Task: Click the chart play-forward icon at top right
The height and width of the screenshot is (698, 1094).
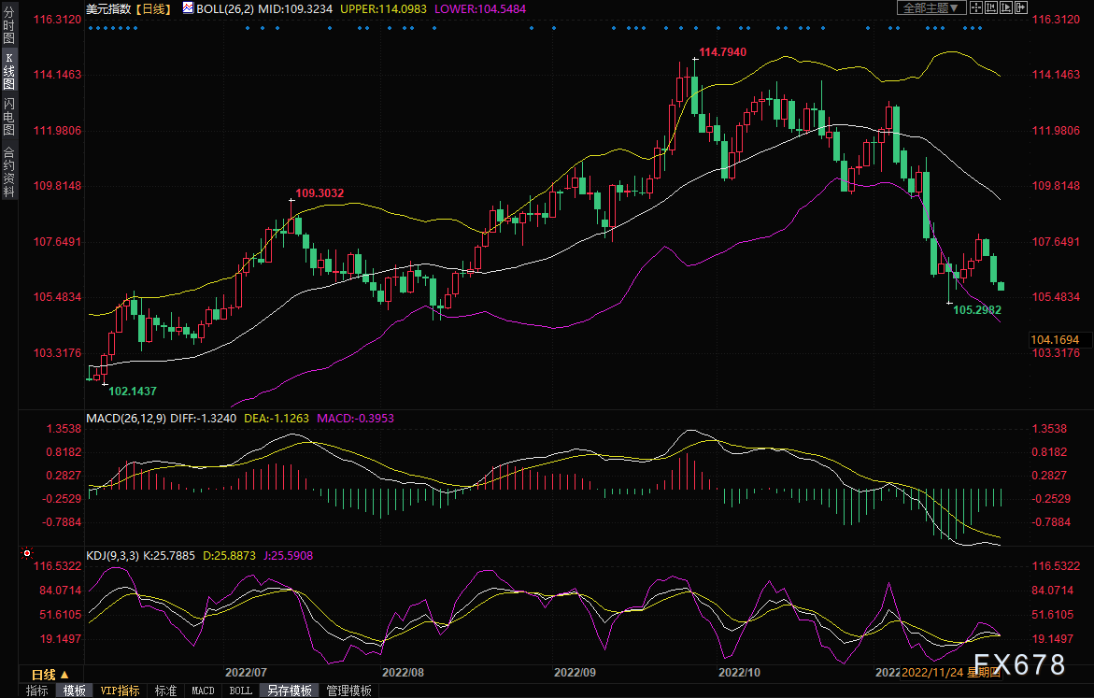Action: coord(1006,7)
